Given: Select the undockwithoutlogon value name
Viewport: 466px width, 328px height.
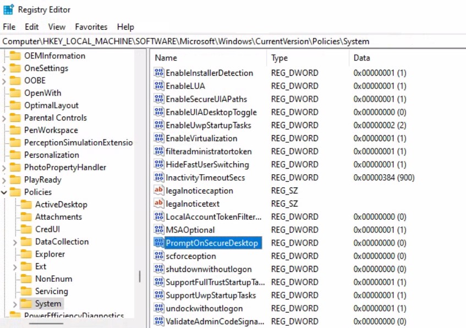Looking at the screenshot, I should (x=204, y=308).
